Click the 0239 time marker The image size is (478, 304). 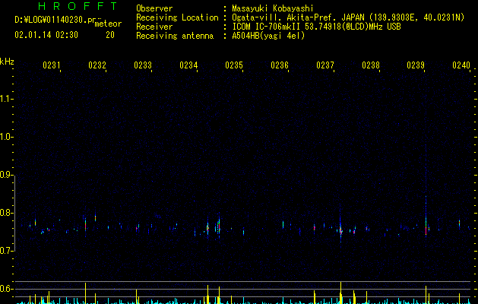(x=416, y=65)
